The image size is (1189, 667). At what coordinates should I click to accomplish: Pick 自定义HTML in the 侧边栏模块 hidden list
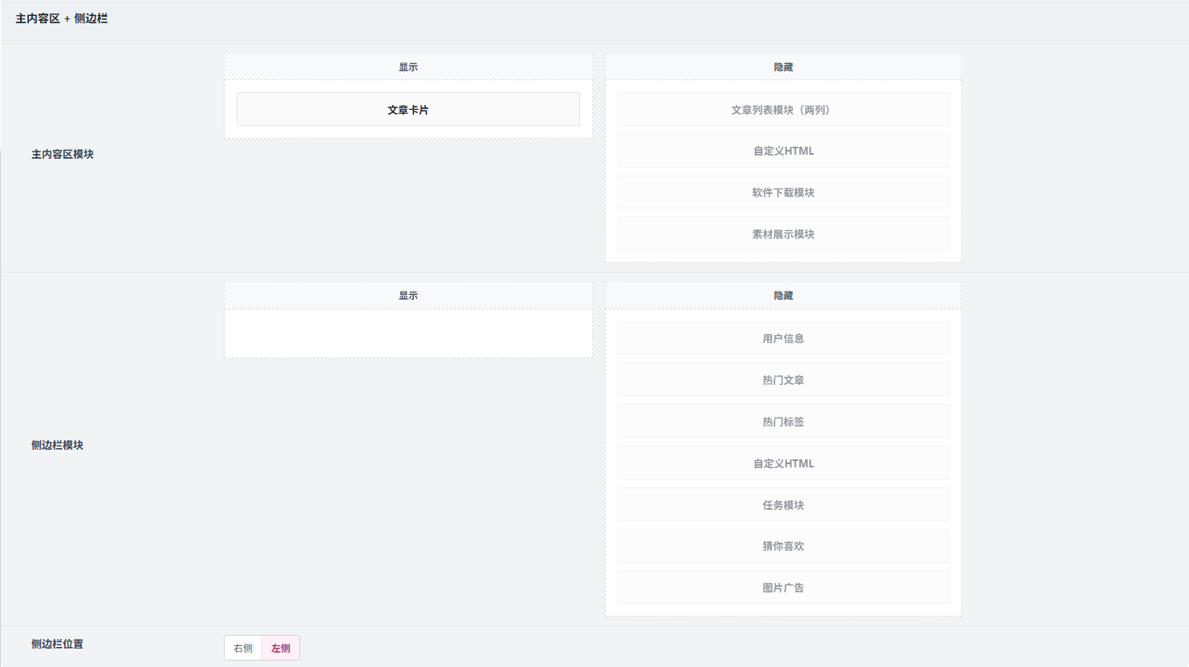[783, 463]
